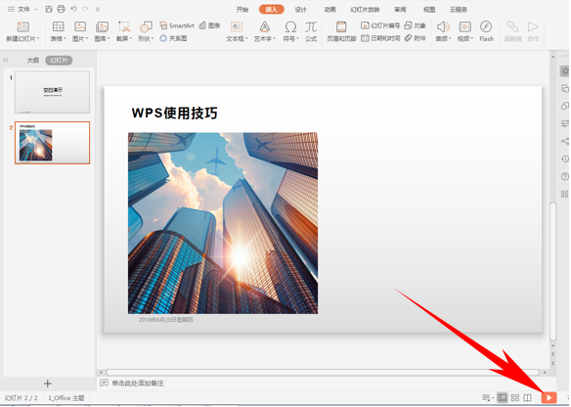
Task: Switch to normal view in status bar
Action: point(503,397)
